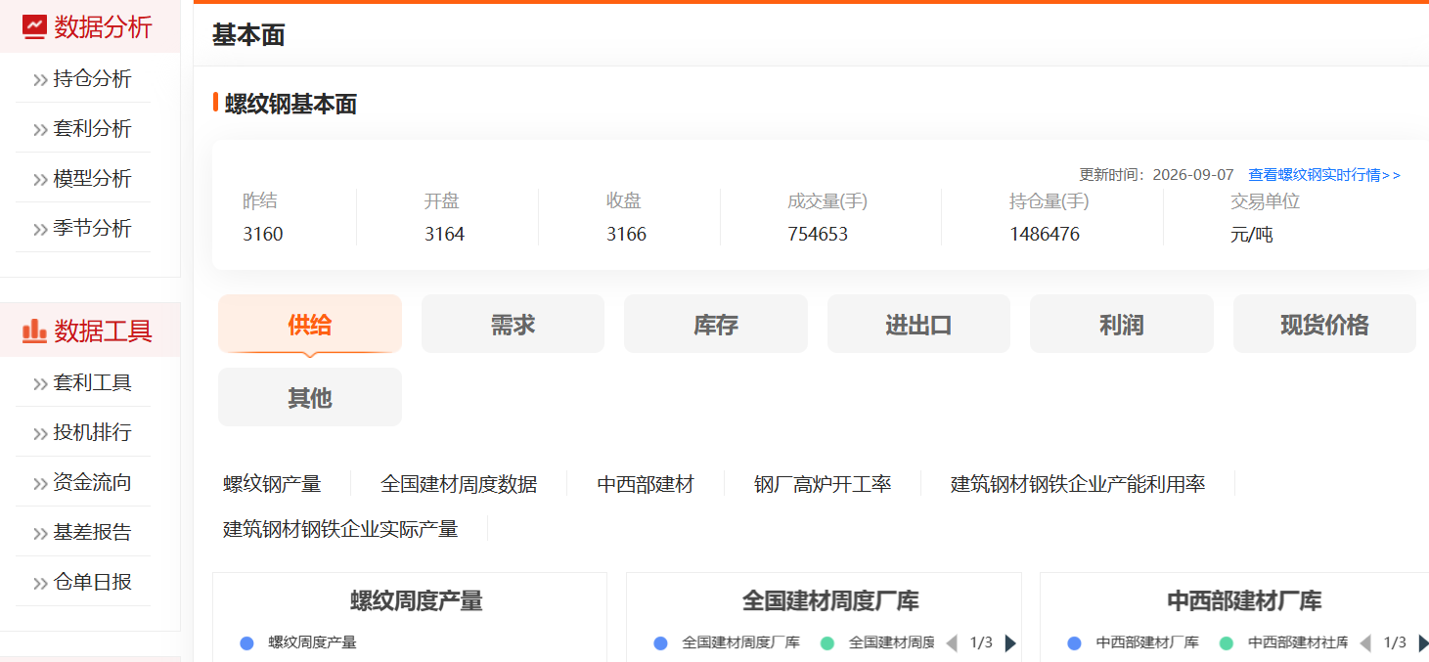Viewport: 1429px width, 662px height.
Task: Click the 螺纹钢基本面 heading
Action: pos(290,104)
